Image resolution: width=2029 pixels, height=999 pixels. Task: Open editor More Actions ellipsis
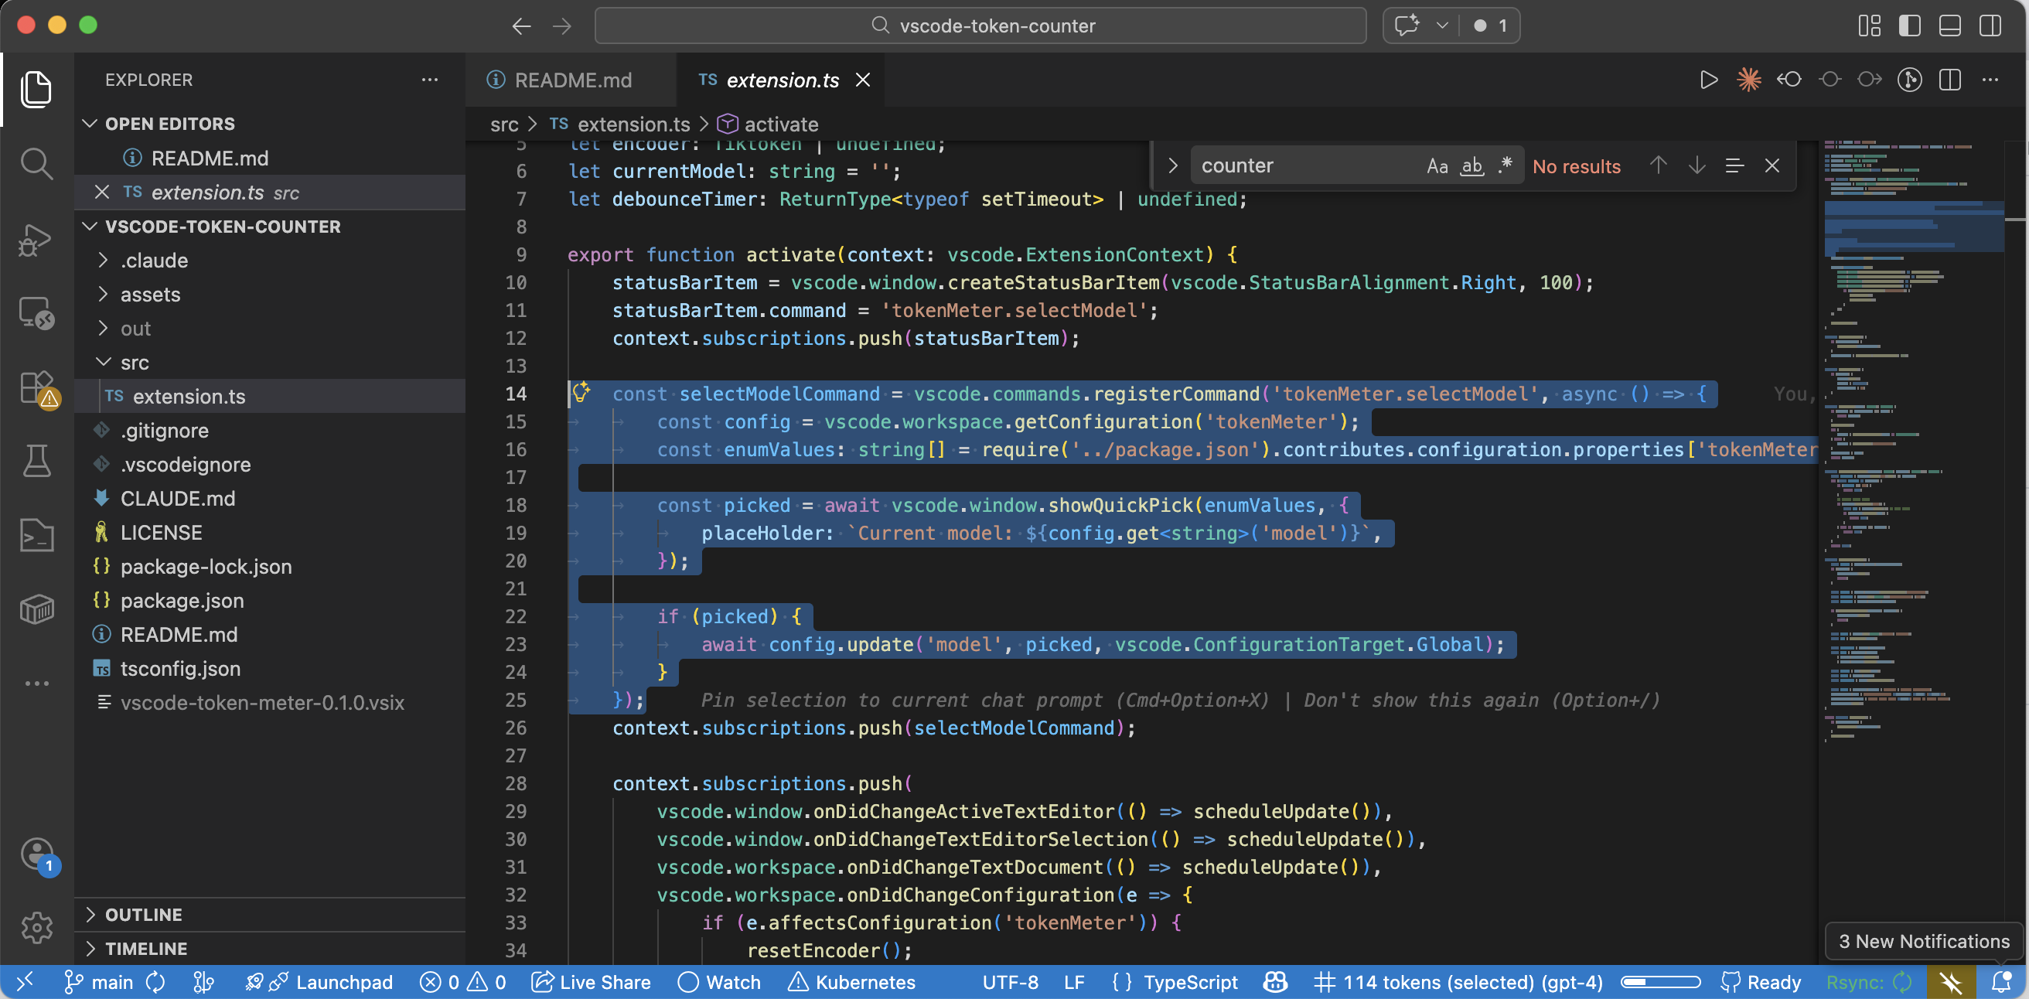1990,80
